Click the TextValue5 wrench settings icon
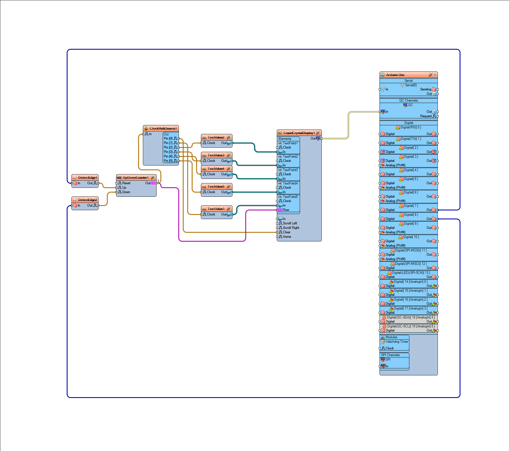 click(x=229, y=186)
